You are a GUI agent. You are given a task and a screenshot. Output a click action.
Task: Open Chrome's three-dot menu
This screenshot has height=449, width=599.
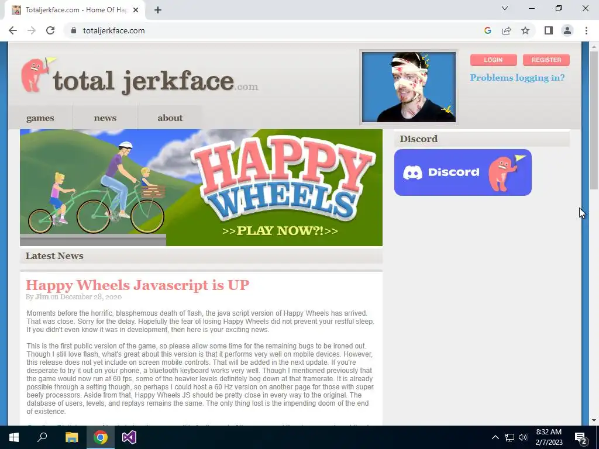point(586,30)
